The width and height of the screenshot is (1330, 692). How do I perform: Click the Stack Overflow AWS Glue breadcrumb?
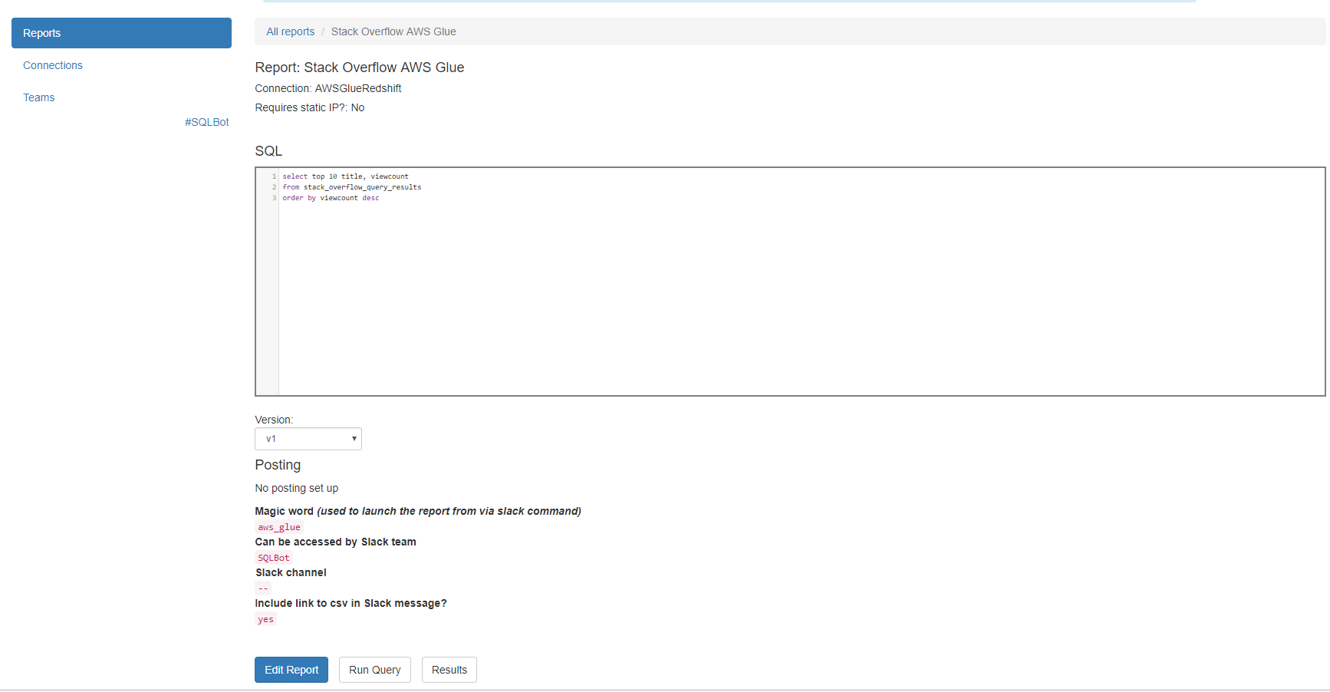pyautogui.click(x=393, y=31)
